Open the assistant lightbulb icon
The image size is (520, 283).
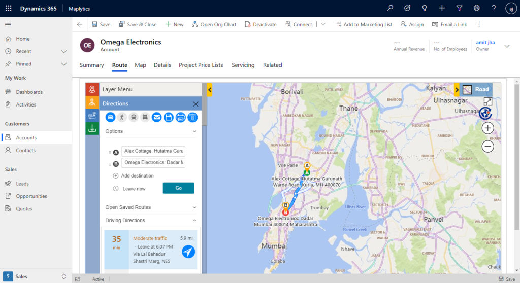(x=425, y=8)
